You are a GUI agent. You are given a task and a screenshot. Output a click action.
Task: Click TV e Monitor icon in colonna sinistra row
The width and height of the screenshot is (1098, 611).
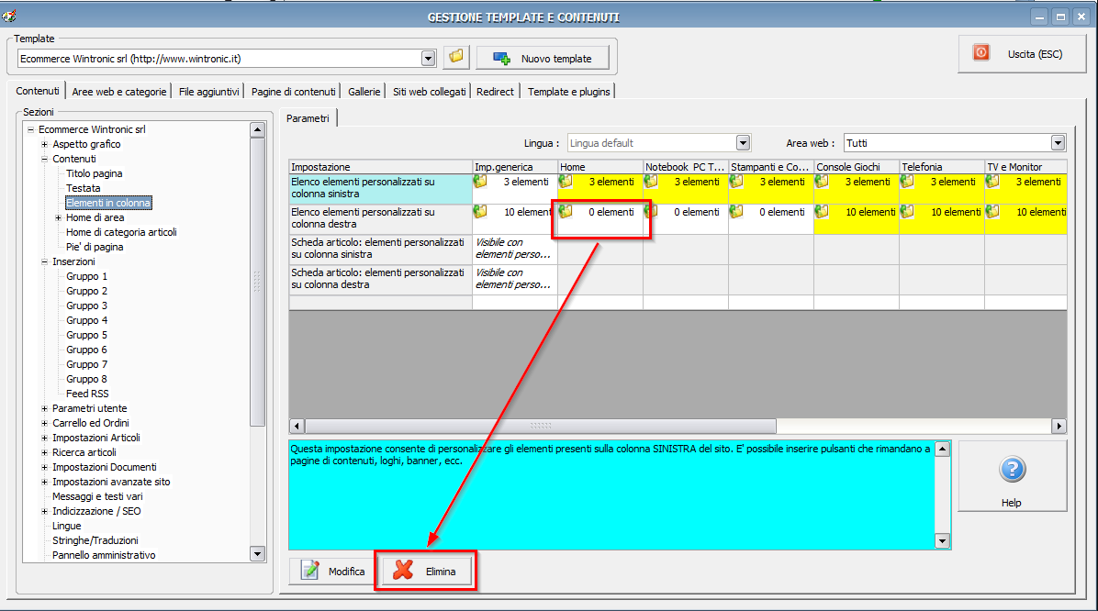click(992, 182)
